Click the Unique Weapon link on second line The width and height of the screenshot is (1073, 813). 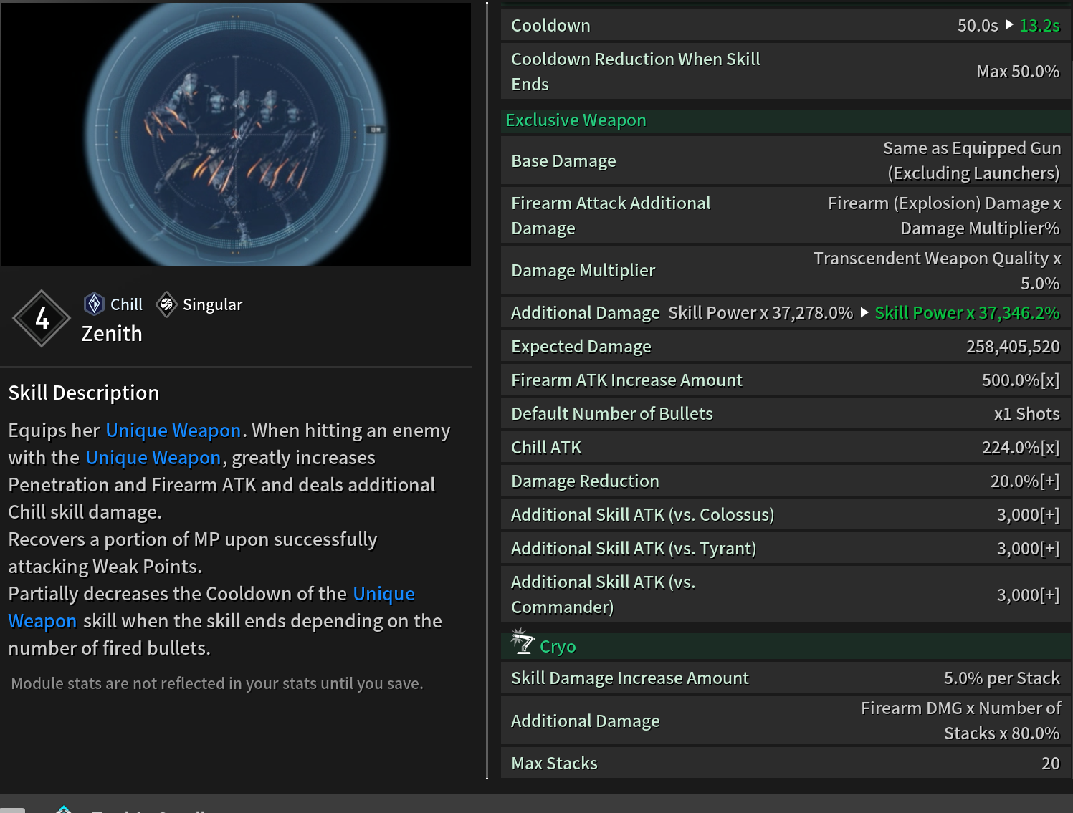click(x=153, y=458)
